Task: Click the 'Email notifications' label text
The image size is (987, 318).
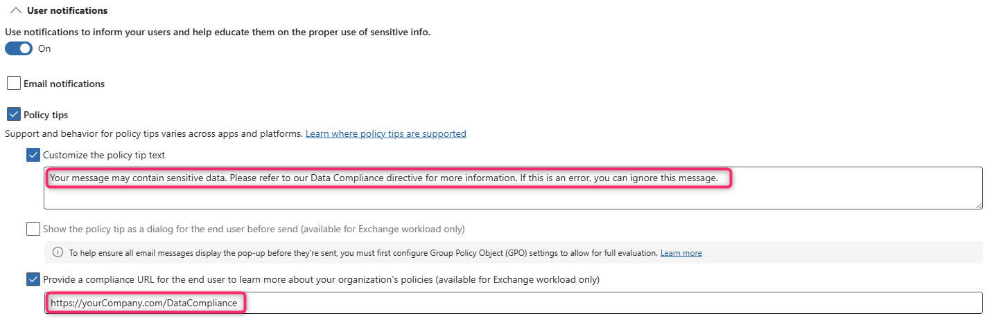Action: [64, 84]
